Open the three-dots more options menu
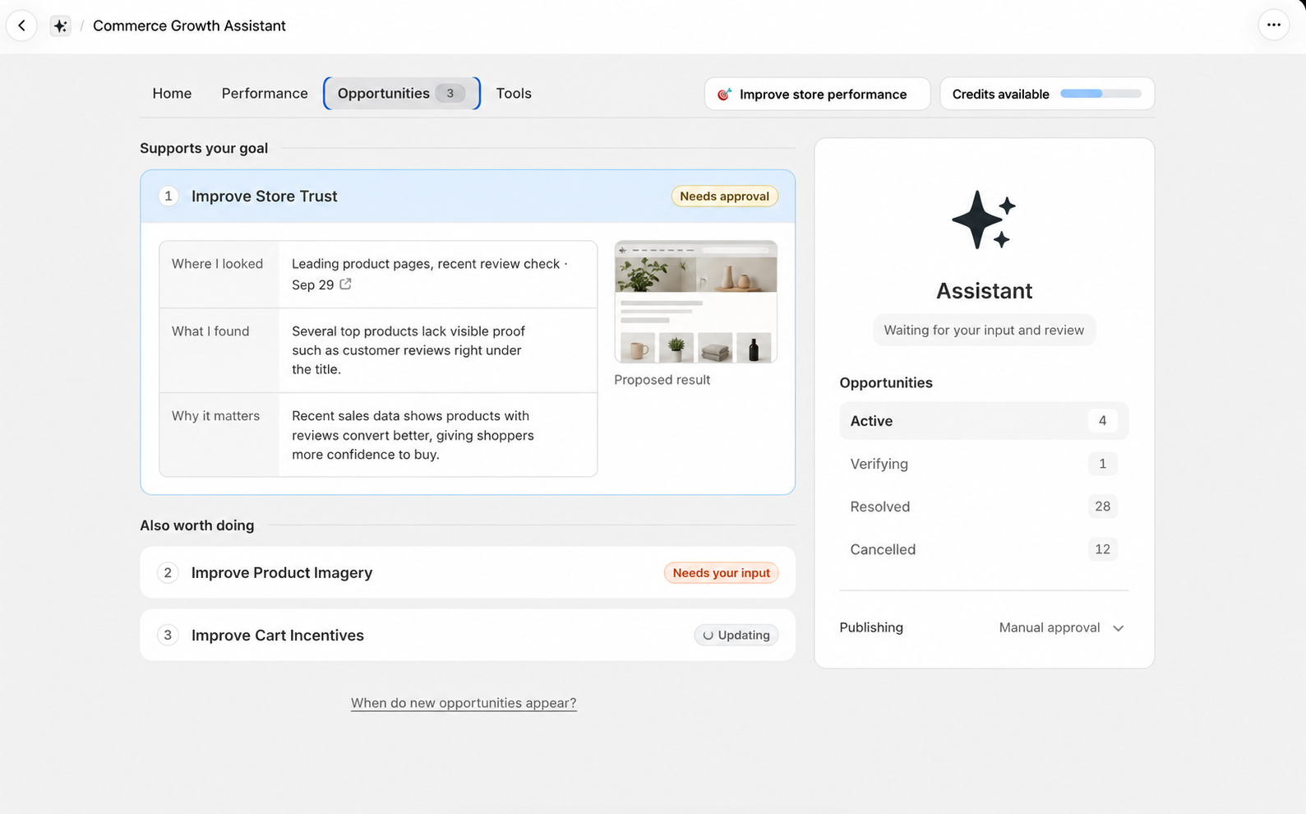The height and width of the screenshot is (814, 1306). (1273, 25)
